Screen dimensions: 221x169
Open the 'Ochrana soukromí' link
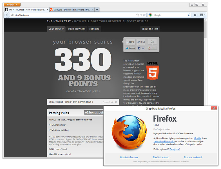pos(193,157)
